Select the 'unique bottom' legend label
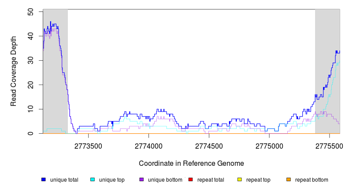The image size is (349, 190). 165,180
